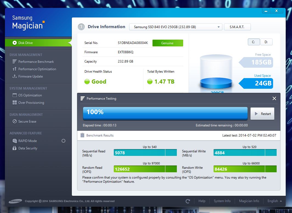This screenshot has width=292, height=213.
Task: Click the Data Security lock icon
Action: pyautogui.click(x=15, y=148)
